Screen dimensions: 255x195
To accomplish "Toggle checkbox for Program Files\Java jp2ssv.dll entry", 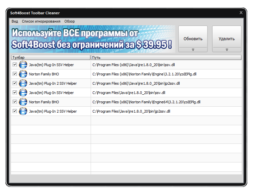I will point(15,111).
